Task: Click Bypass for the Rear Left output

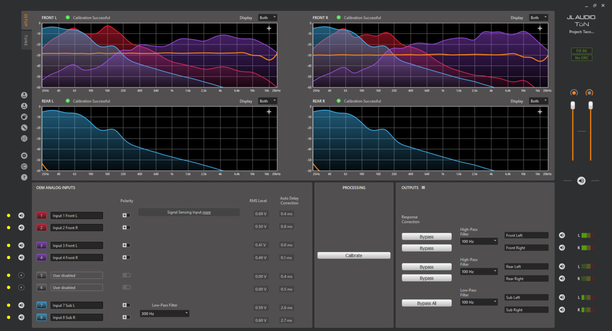Action: pyautogui.click(x=427, y=267)
